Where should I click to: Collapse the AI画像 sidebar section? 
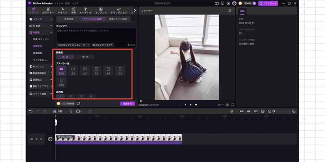(41, 32)
